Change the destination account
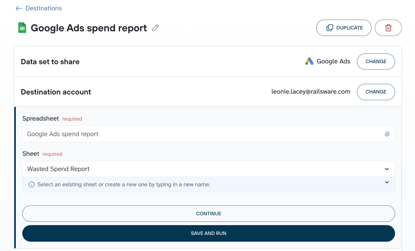Screen dimensions: 415x251 pyautogui.click(x=376, y=92)
